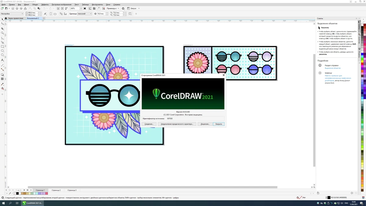Select the Zoom magnifier tool
Viewport: 366px width, 206px height.
pos(2,33)
